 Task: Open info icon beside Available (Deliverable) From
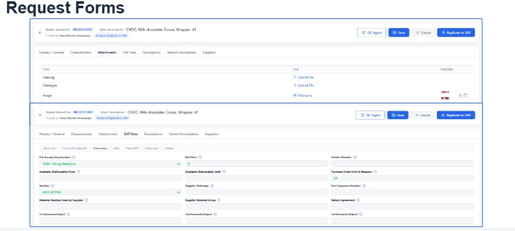(x=79, y=171)
